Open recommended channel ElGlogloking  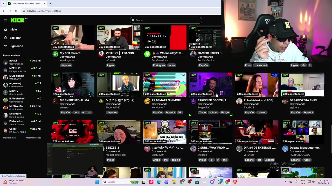(22, 77)
